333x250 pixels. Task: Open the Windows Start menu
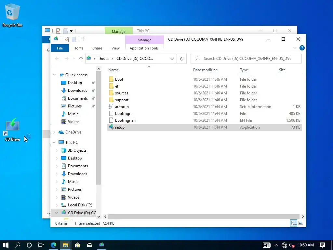(6, 245)
